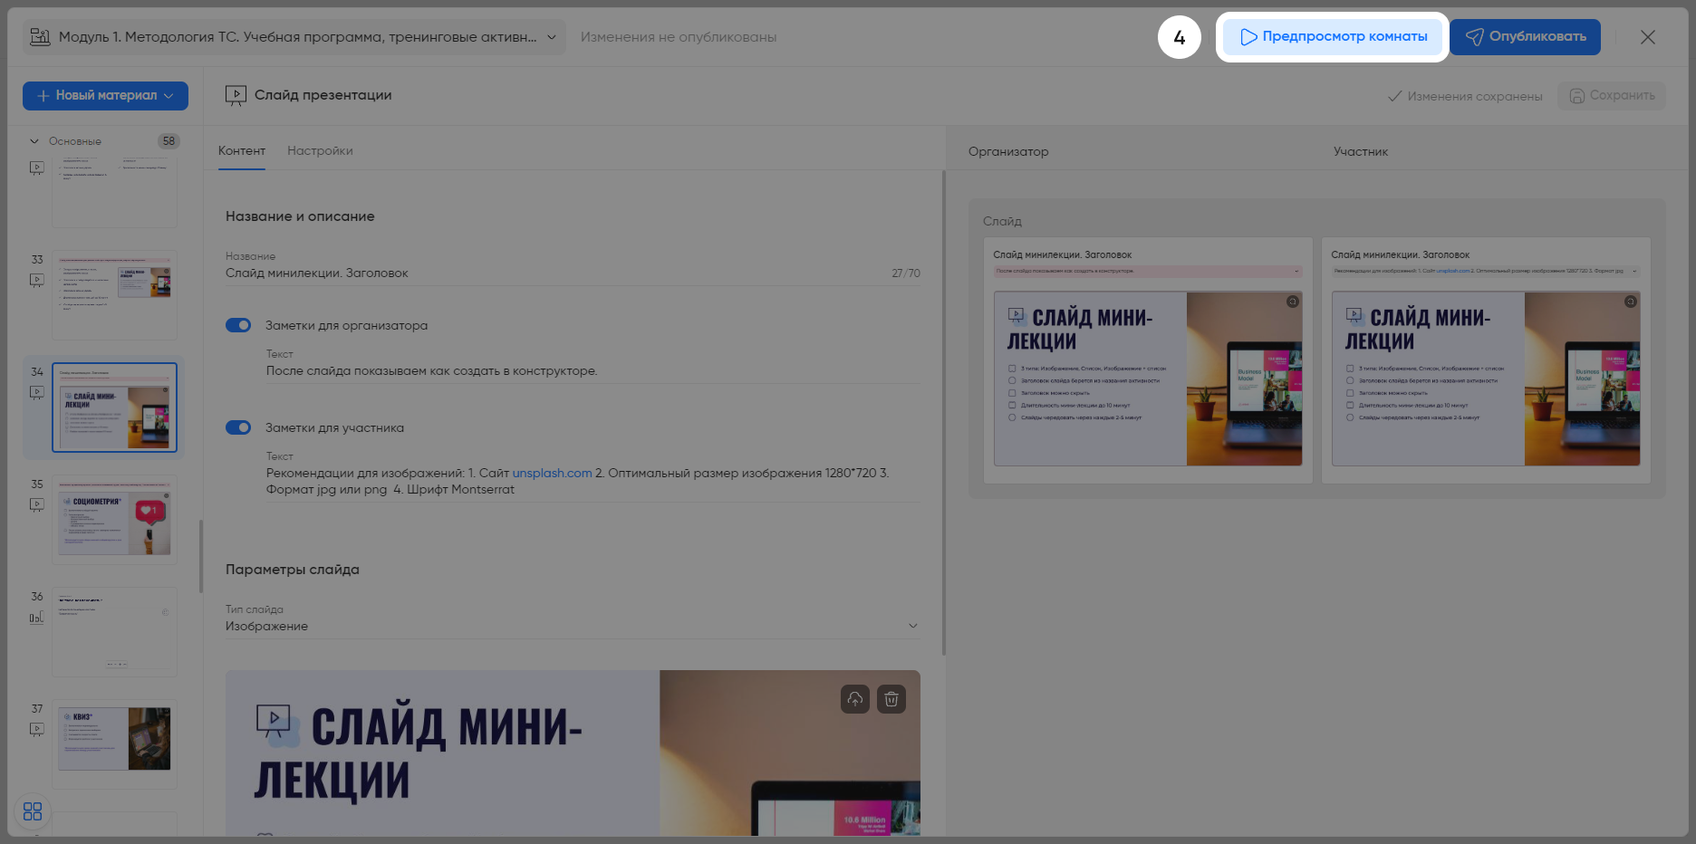
Task: Close the editor with the X icon
Action: point(1648,37)
